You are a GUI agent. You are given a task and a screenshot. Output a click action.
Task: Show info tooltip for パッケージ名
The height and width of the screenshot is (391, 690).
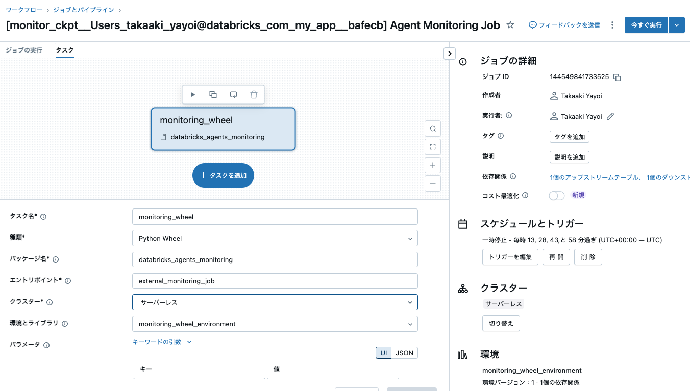56,259
